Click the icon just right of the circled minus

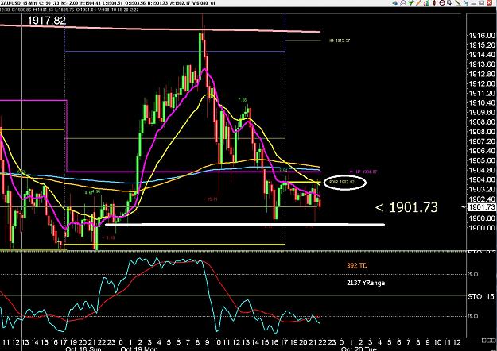coord(450,3)
